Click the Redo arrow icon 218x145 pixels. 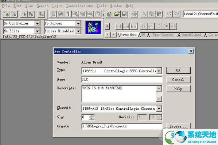point(176,14)
